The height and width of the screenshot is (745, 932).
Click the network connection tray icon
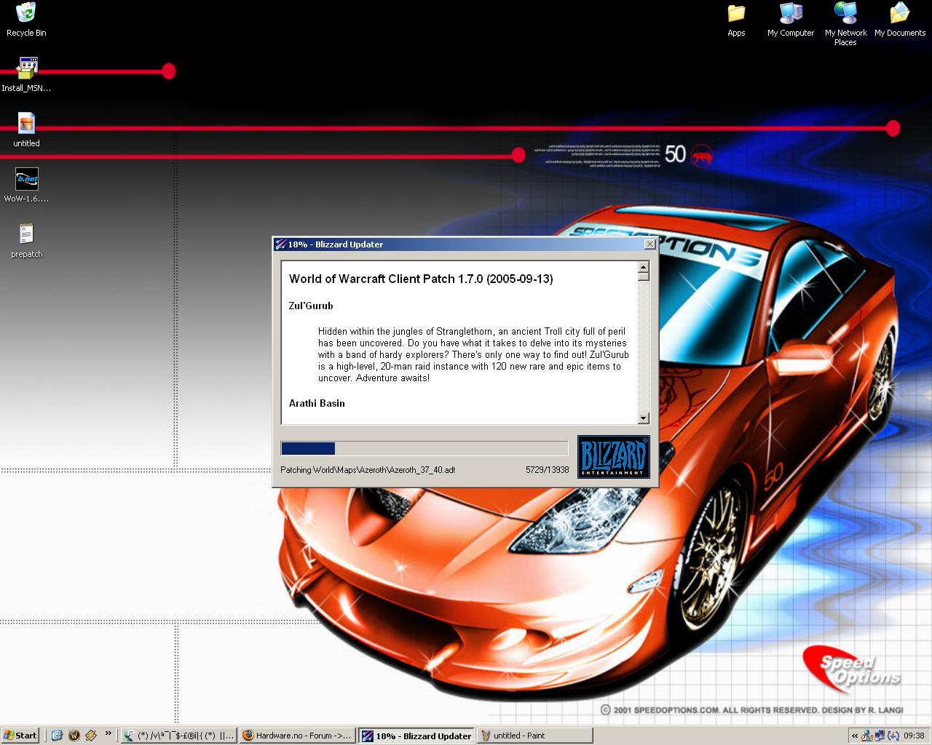pos(880,736)
